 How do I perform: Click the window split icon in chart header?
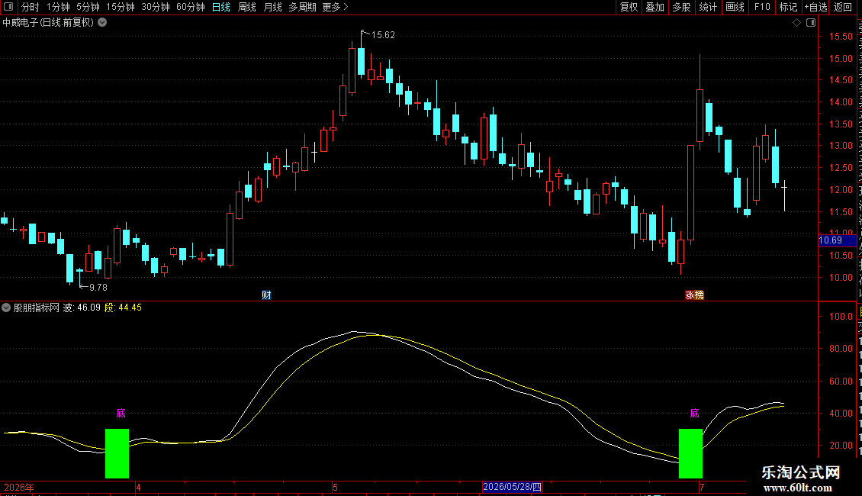[811, 23]
